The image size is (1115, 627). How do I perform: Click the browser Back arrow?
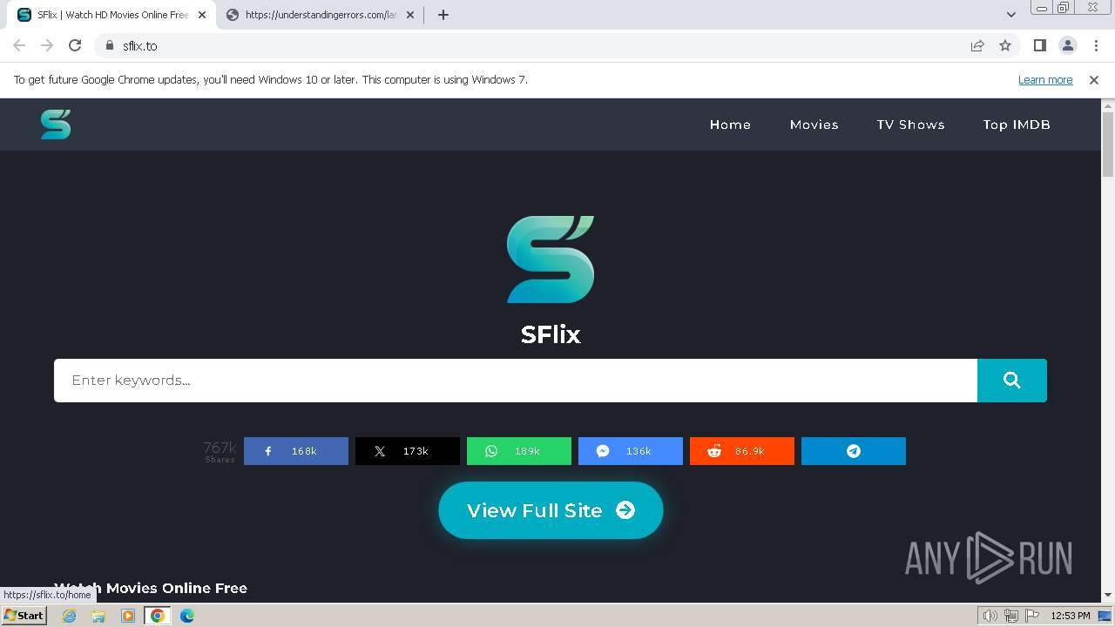19,45
